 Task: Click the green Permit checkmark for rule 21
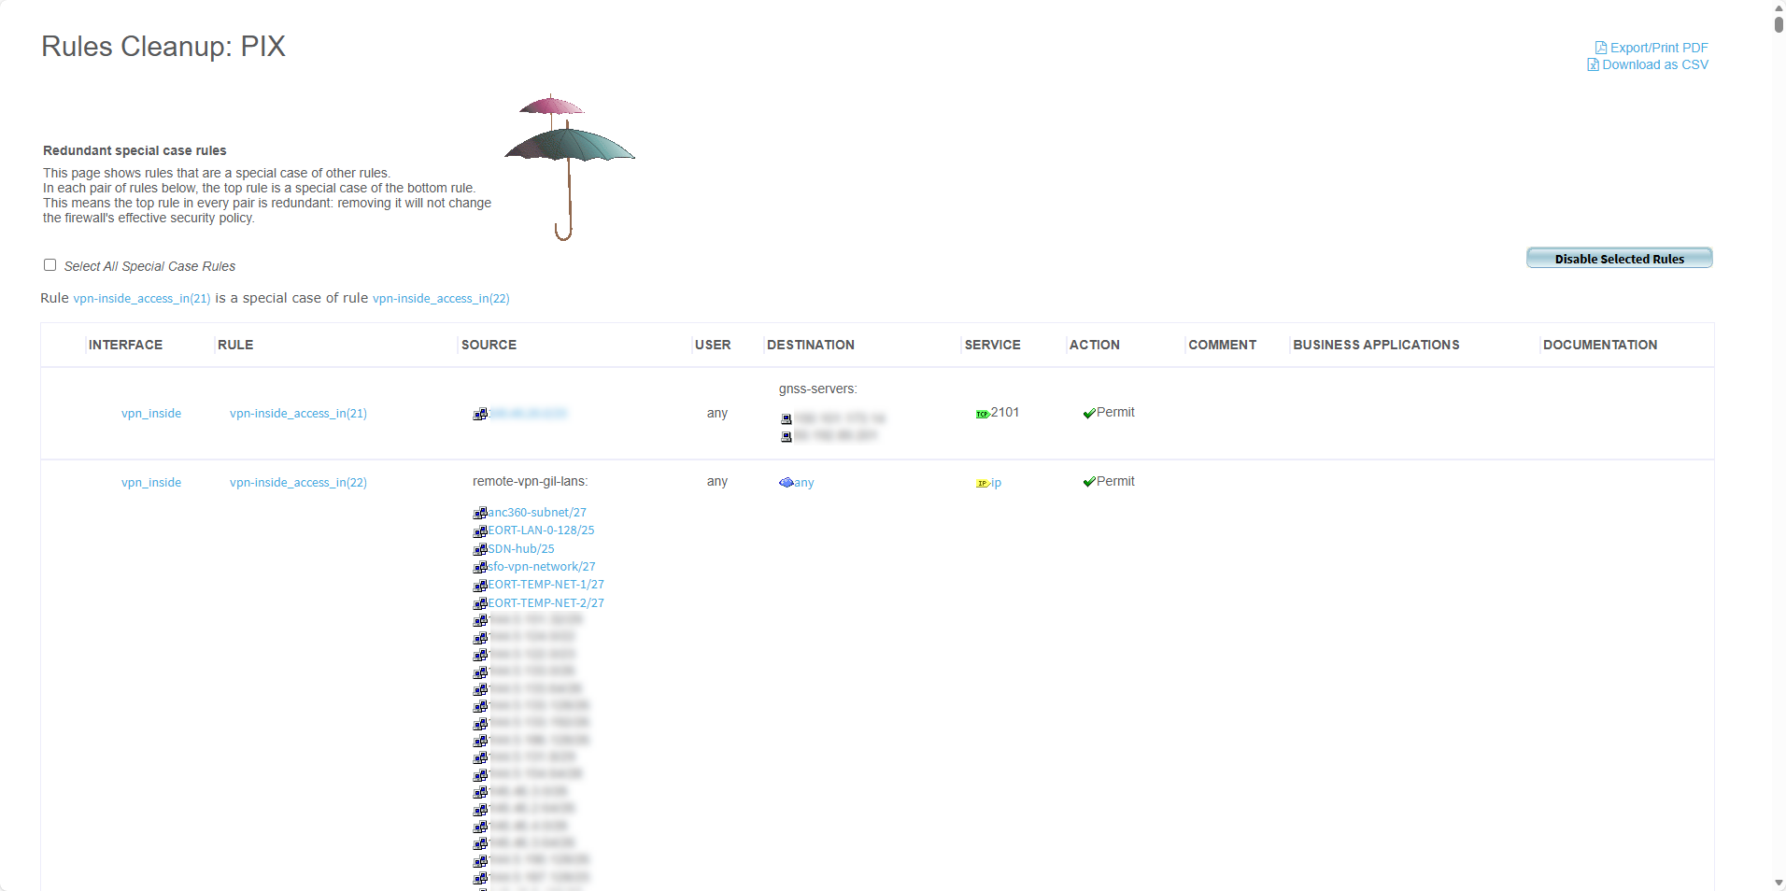tap(1088, 413)
